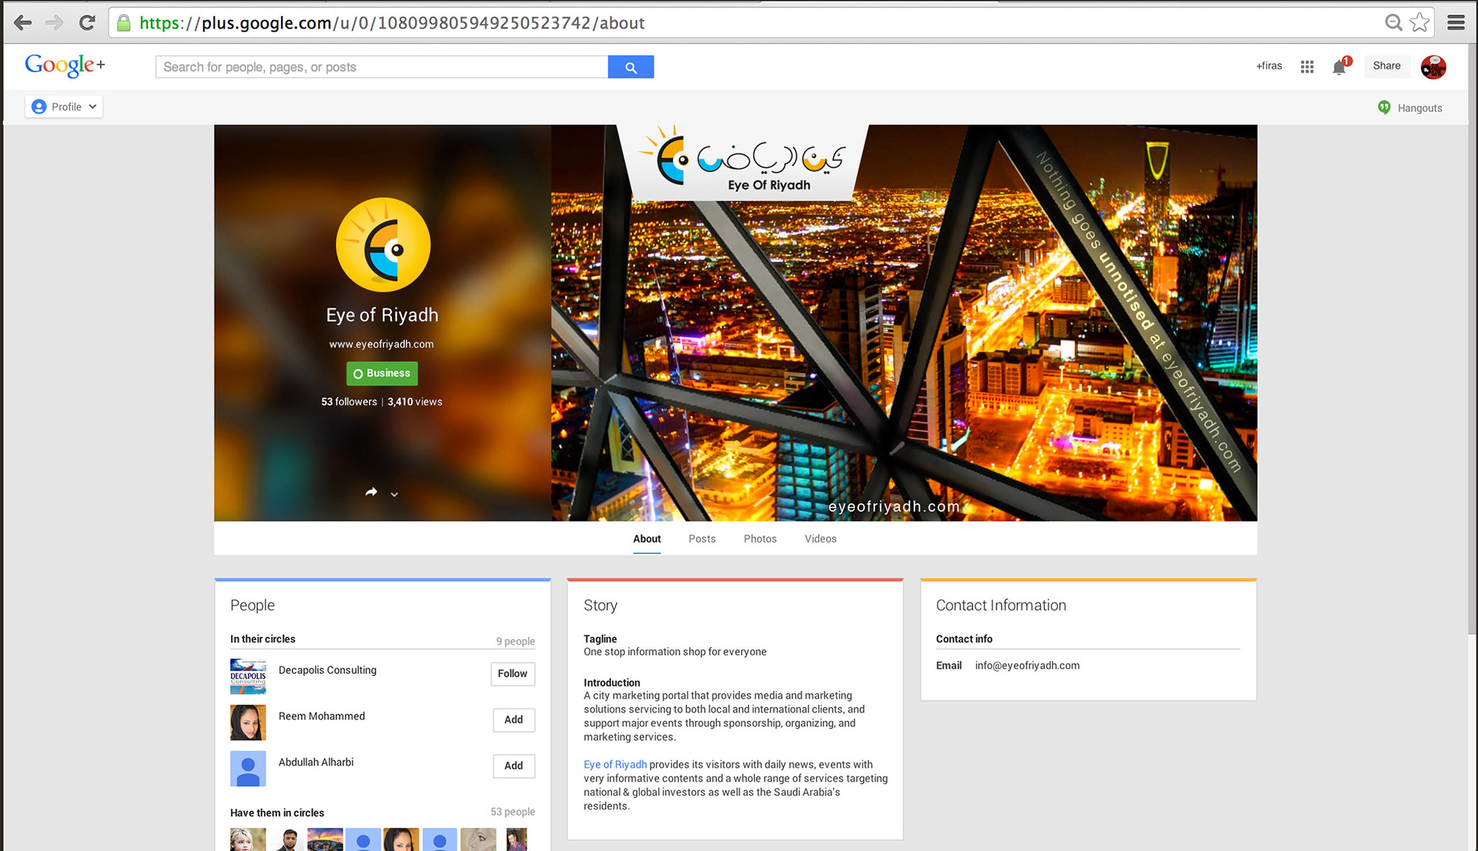Viewport: 1478px width, 851px height.
Task: Add Abdullah Alharbi to circles
Action: (513, 766)
